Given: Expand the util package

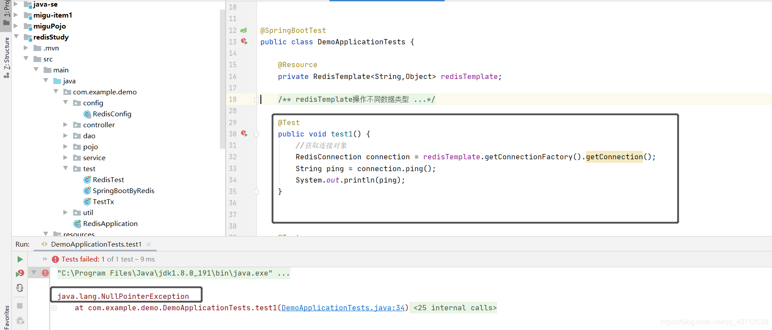Looking at the screenshot, I should point(66,212).
